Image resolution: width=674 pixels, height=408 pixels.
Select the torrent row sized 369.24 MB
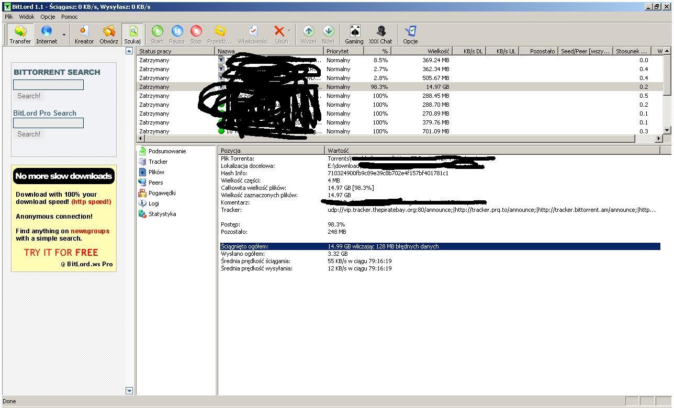click(x=400, y=60)
